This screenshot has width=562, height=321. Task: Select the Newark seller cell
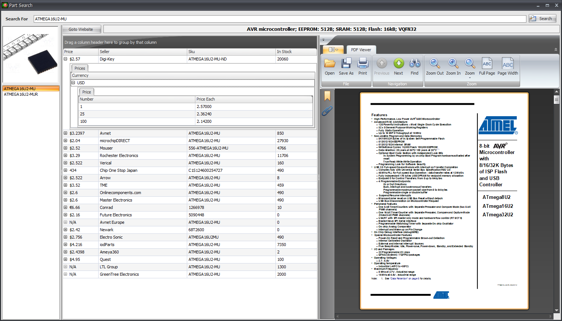click(x=143, y=230)
